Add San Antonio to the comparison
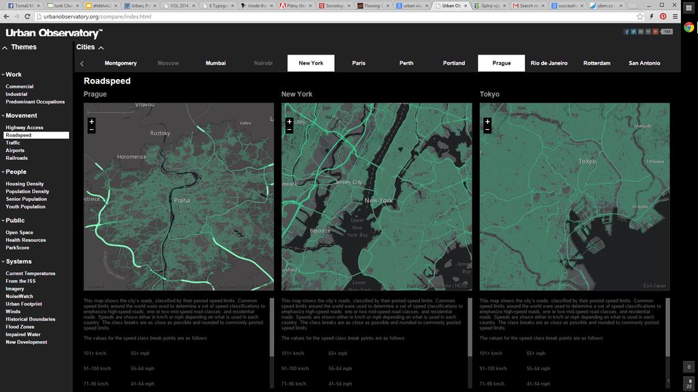 [x=644, y=63]
